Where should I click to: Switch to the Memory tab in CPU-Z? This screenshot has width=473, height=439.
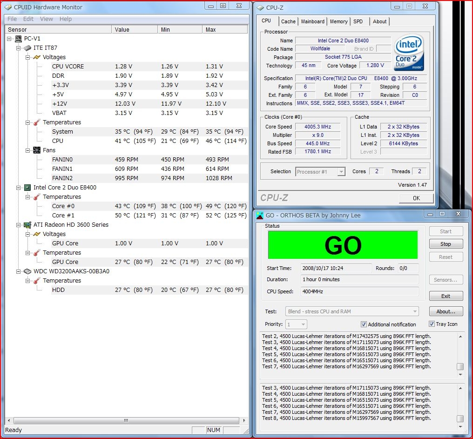(x=339, y=21)
